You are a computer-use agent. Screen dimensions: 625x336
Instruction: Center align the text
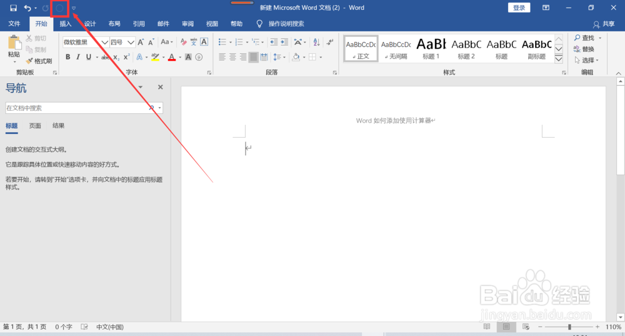click(232, 57)
